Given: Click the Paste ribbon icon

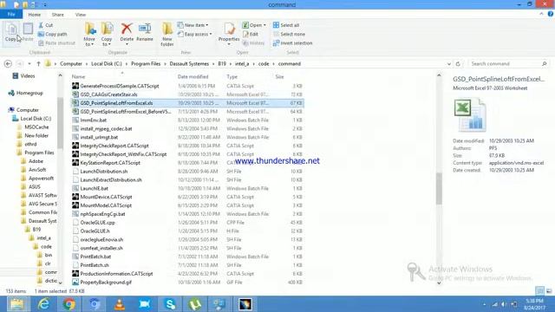Looking at the screenshot, I should tap(28, 32).
